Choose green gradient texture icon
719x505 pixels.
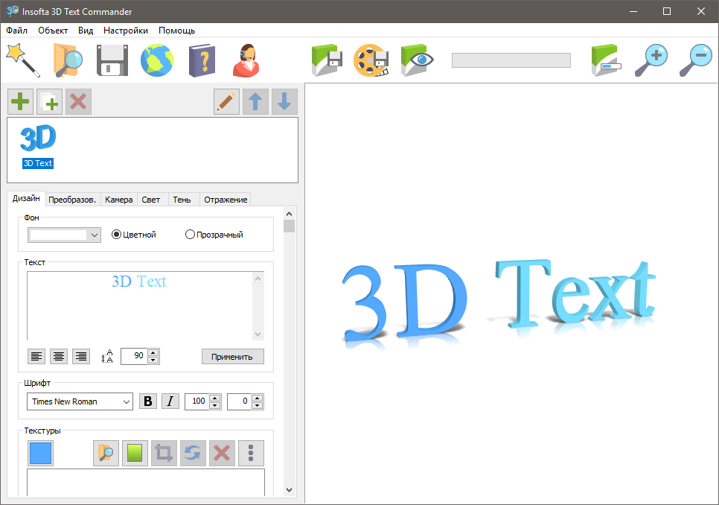[135, 453]
